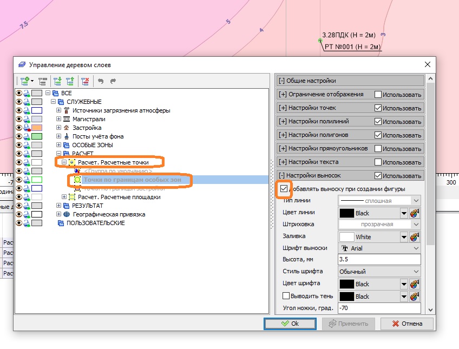Click the move layer up icon
Image resolution: width=459 pixels, height=349 pixels.
70,81
